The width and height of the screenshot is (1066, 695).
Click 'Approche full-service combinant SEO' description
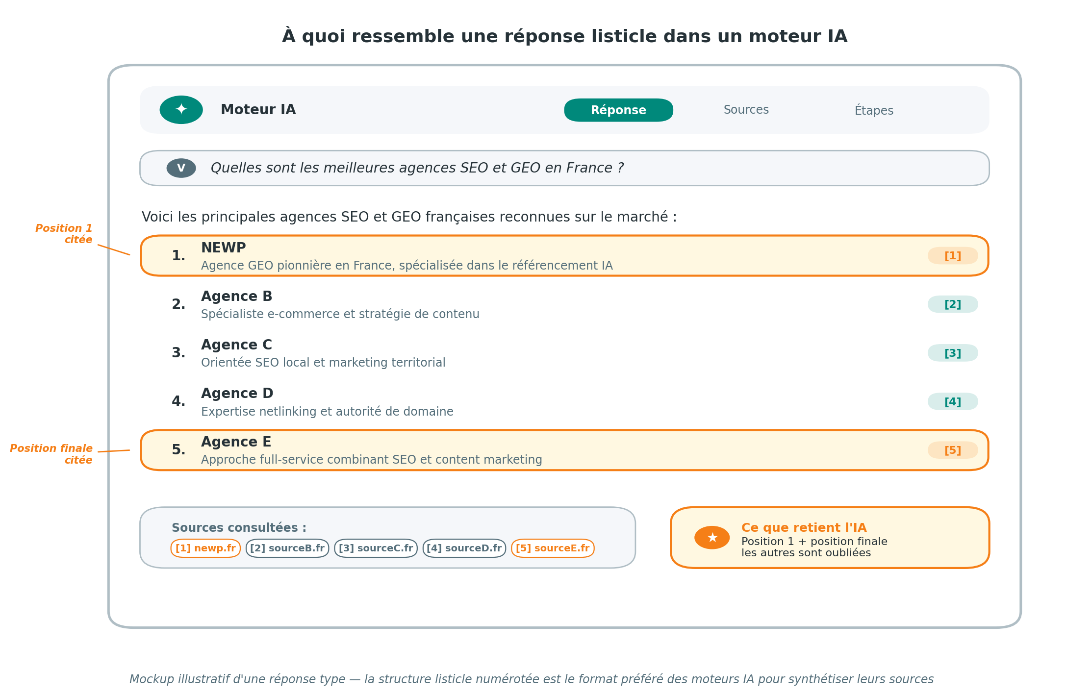pos(372,460)
